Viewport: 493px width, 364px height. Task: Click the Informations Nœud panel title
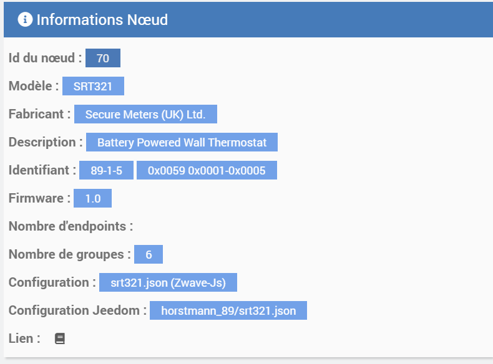point(102,20)
